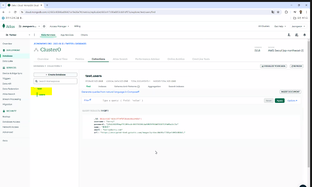Click Schema Anti-Patterns info icon
The image size is (312, 187).
tap(138, 87)
